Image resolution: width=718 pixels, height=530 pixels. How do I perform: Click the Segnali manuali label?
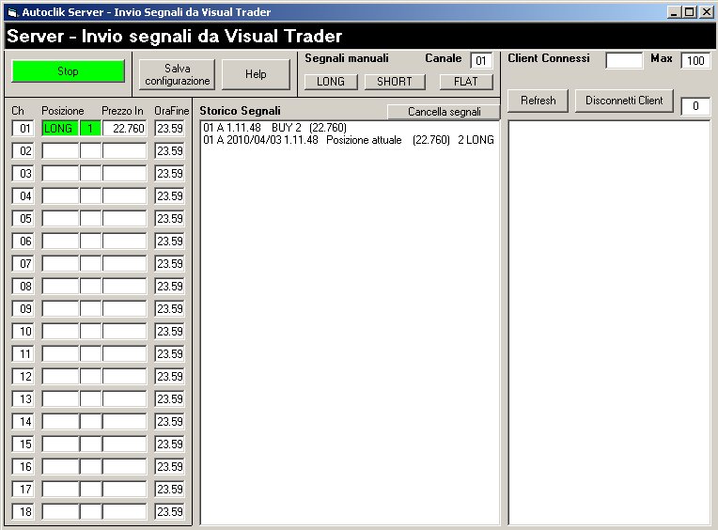(347, 58)
